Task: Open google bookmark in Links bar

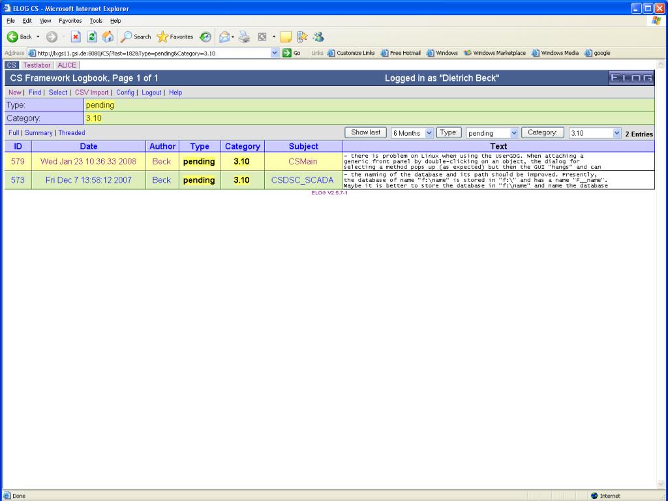Action: [x=598, y=53]
